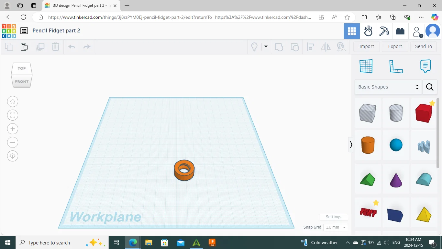Open the Send To options

point(424,46)
